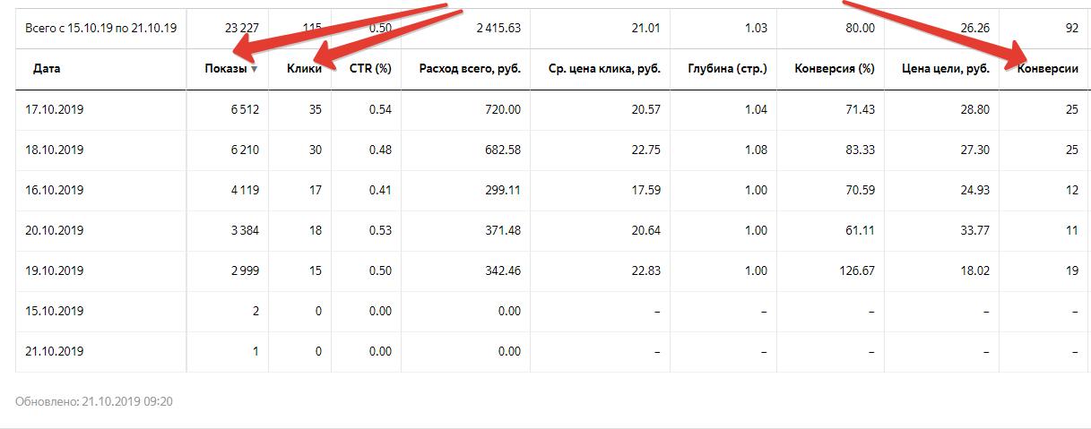Image resolution: width=1091 pixels, height=429 pixels.
Task: Click the summary row label Всего с 15.10.19
Action: pos(100,28)
